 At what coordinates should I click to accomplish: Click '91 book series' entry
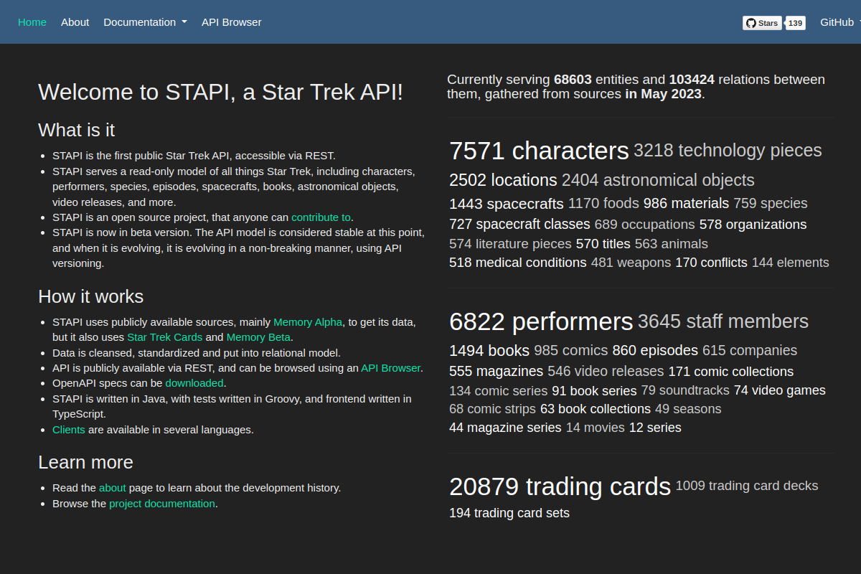[x=594, y=390]
